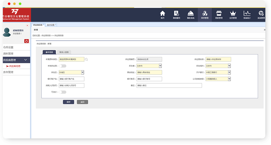Screen dimensions: 271x145
Task: Open the 首页 home icon
Action: point(162,14)
